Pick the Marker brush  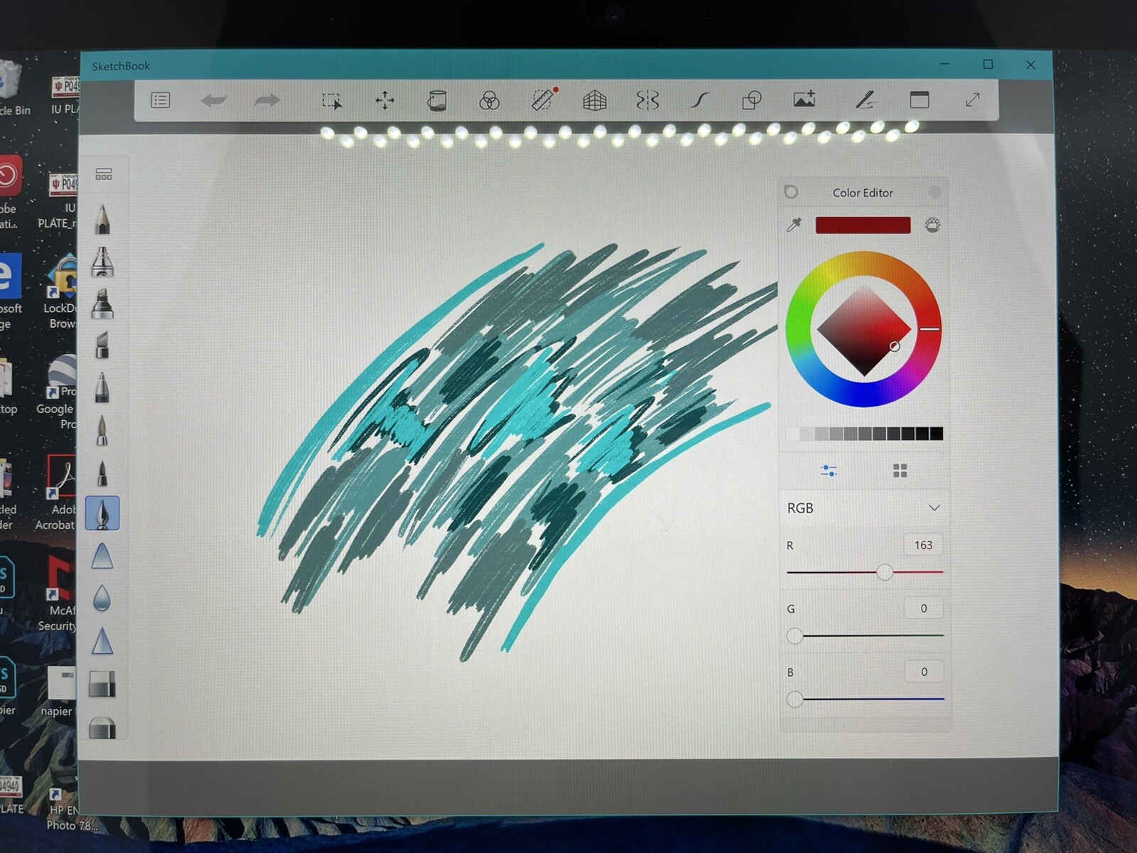102,304
